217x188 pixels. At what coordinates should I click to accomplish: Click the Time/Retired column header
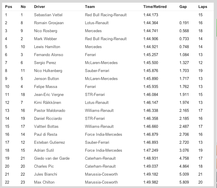(x=155, y=7)
